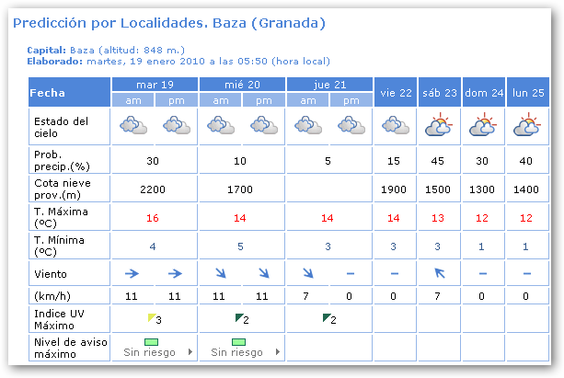564x378 pixels.
Task: Select the mar 19 date column header
Action: pos(155,85)
